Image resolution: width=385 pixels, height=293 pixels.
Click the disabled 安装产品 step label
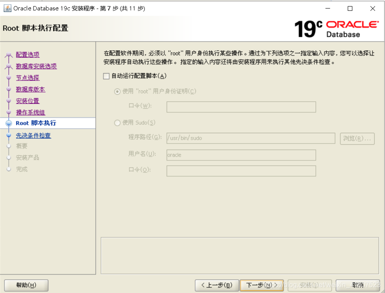(27, 157)
